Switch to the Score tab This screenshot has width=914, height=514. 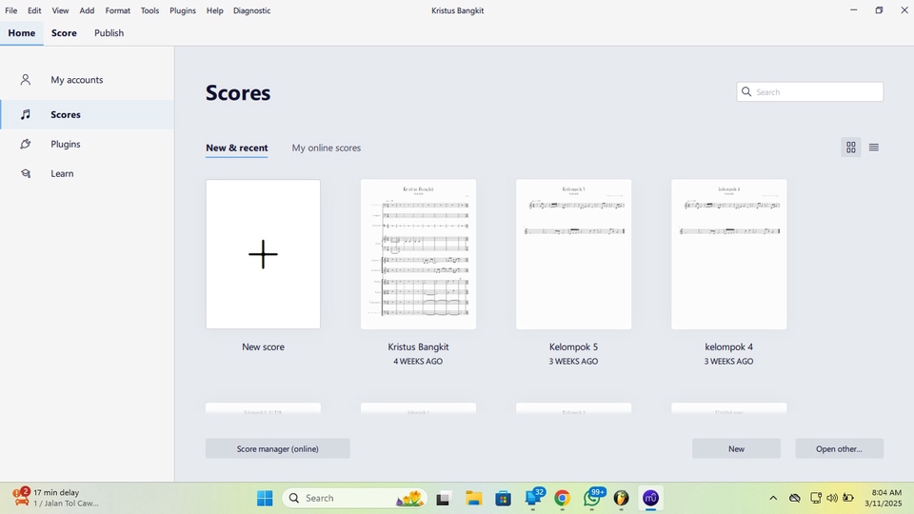(64, 33)
